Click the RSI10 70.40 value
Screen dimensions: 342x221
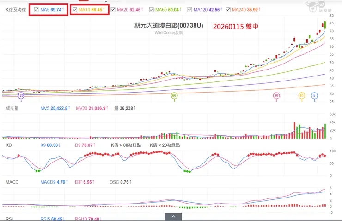(x=88, y=219)
